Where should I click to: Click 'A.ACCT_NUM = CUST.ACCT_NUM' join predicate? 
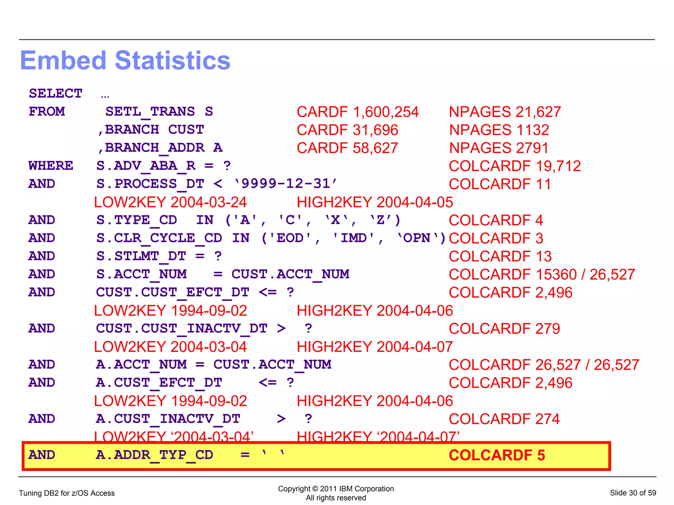pos(214,365)
